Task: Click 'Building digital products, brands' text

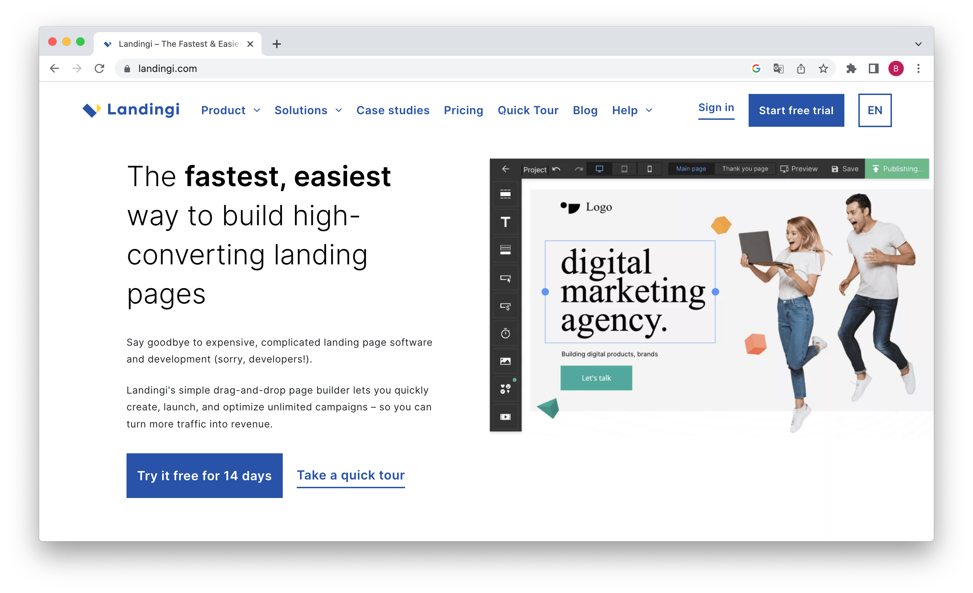Action: tap(609, 354)
